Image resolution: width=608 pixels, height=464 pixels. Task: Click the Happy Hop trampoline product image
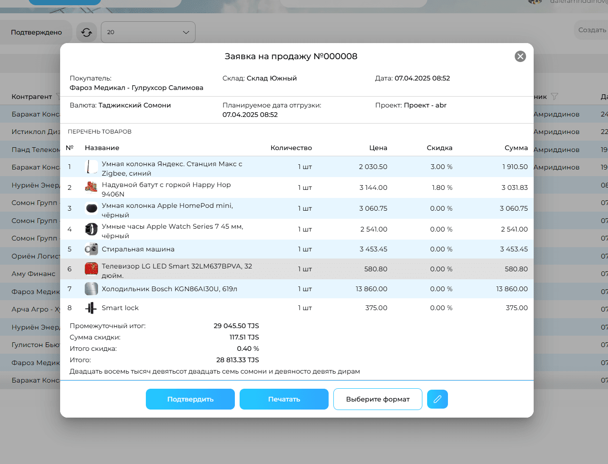[x=91, y=187]
